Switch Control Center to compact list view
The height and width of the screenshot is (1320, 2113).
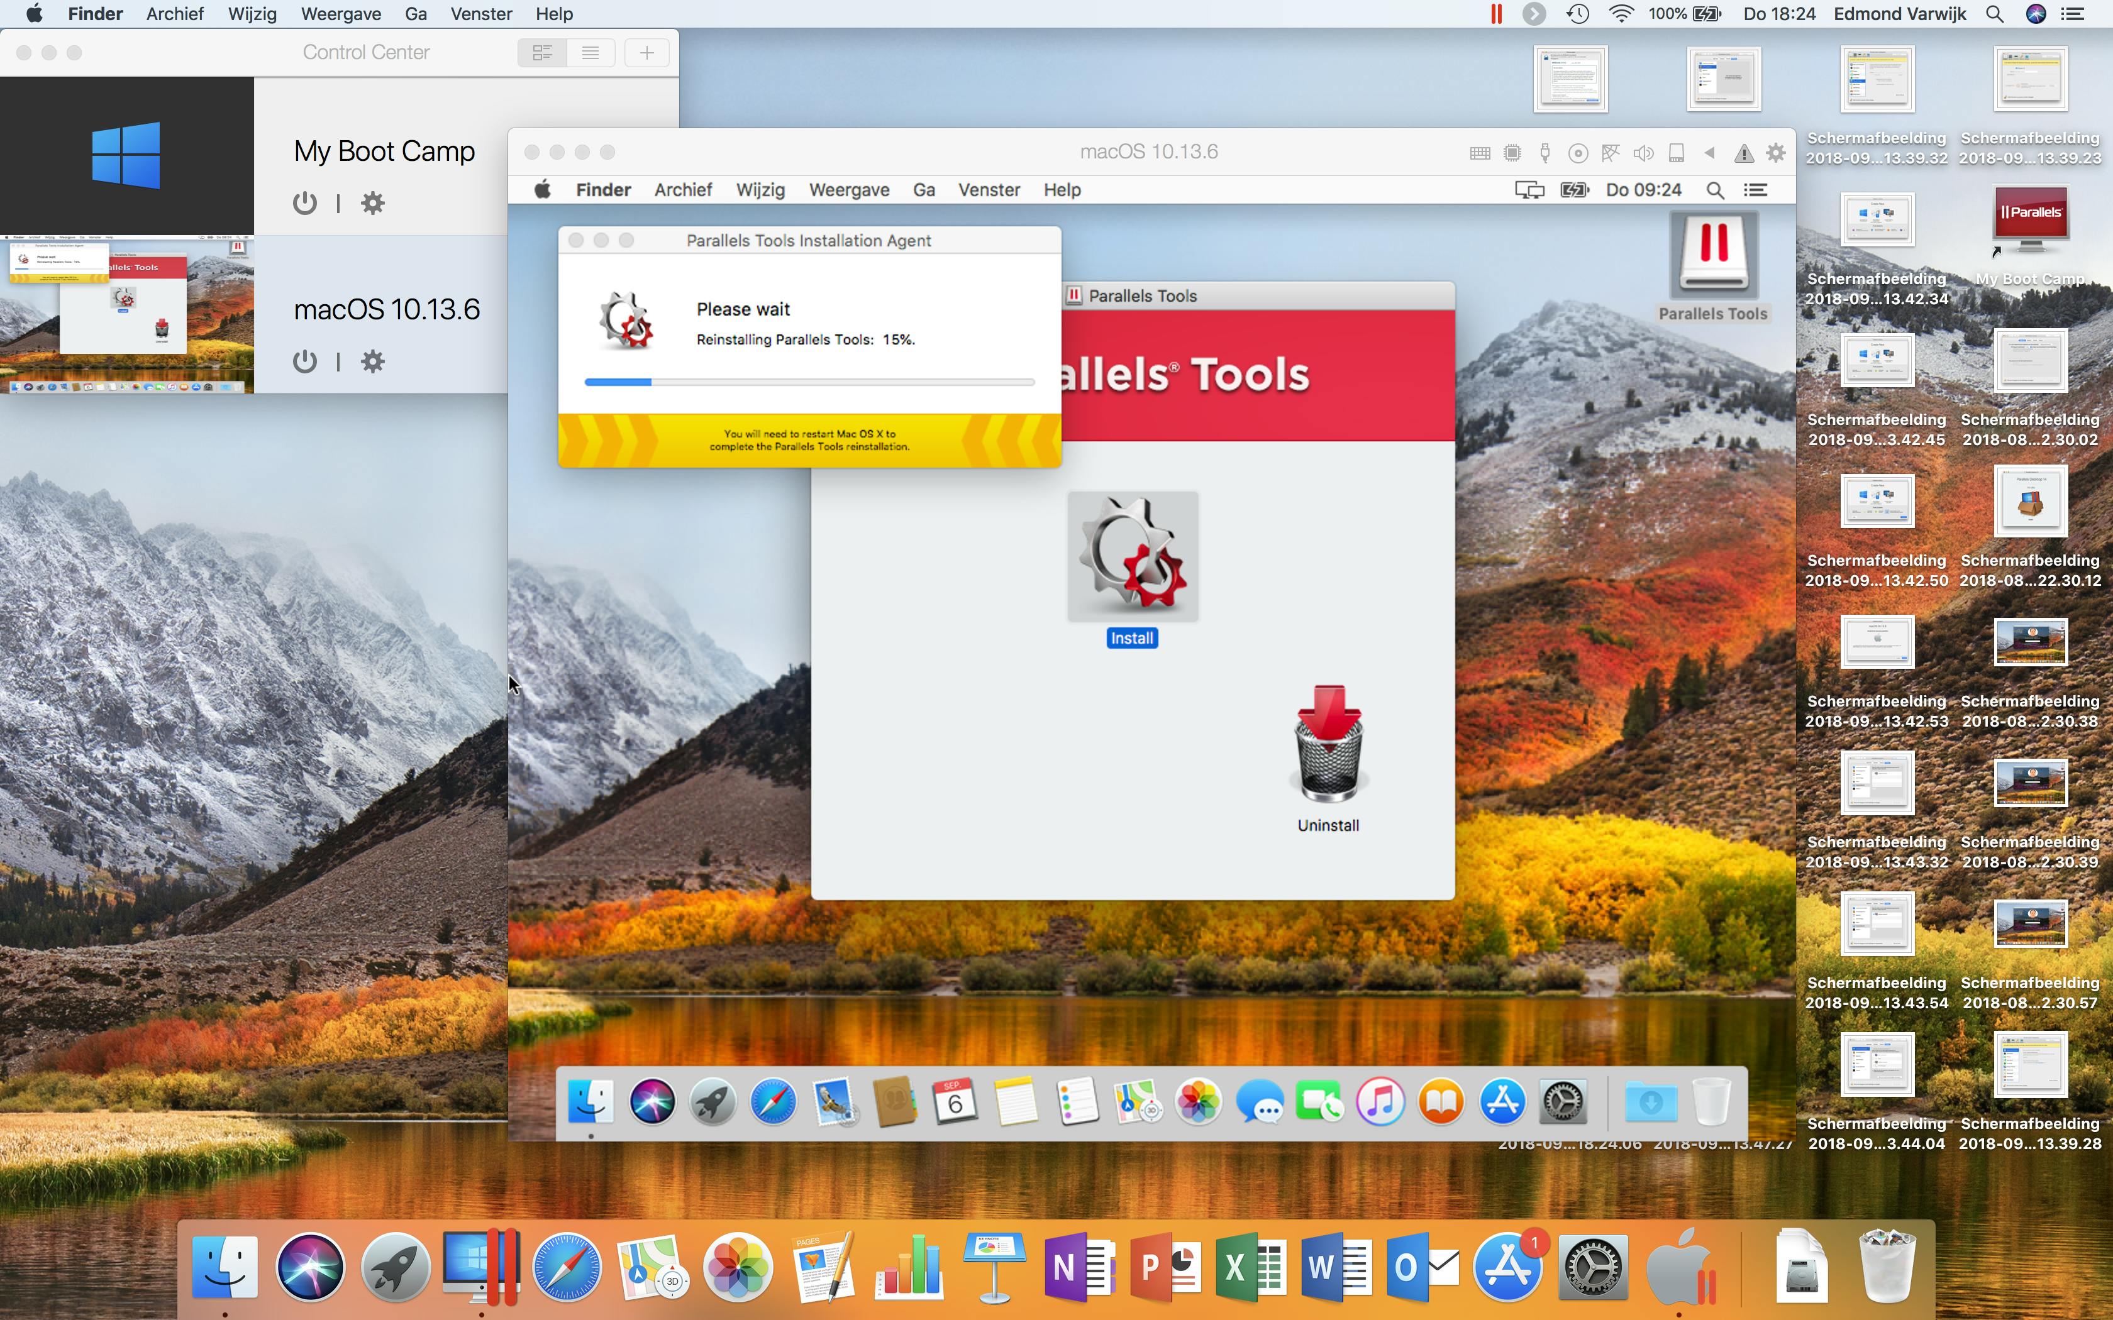(591, 52)
